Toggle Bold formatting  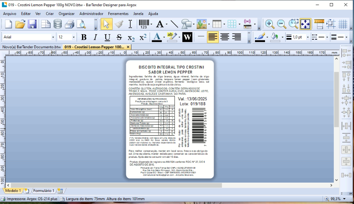click(84, 37)
